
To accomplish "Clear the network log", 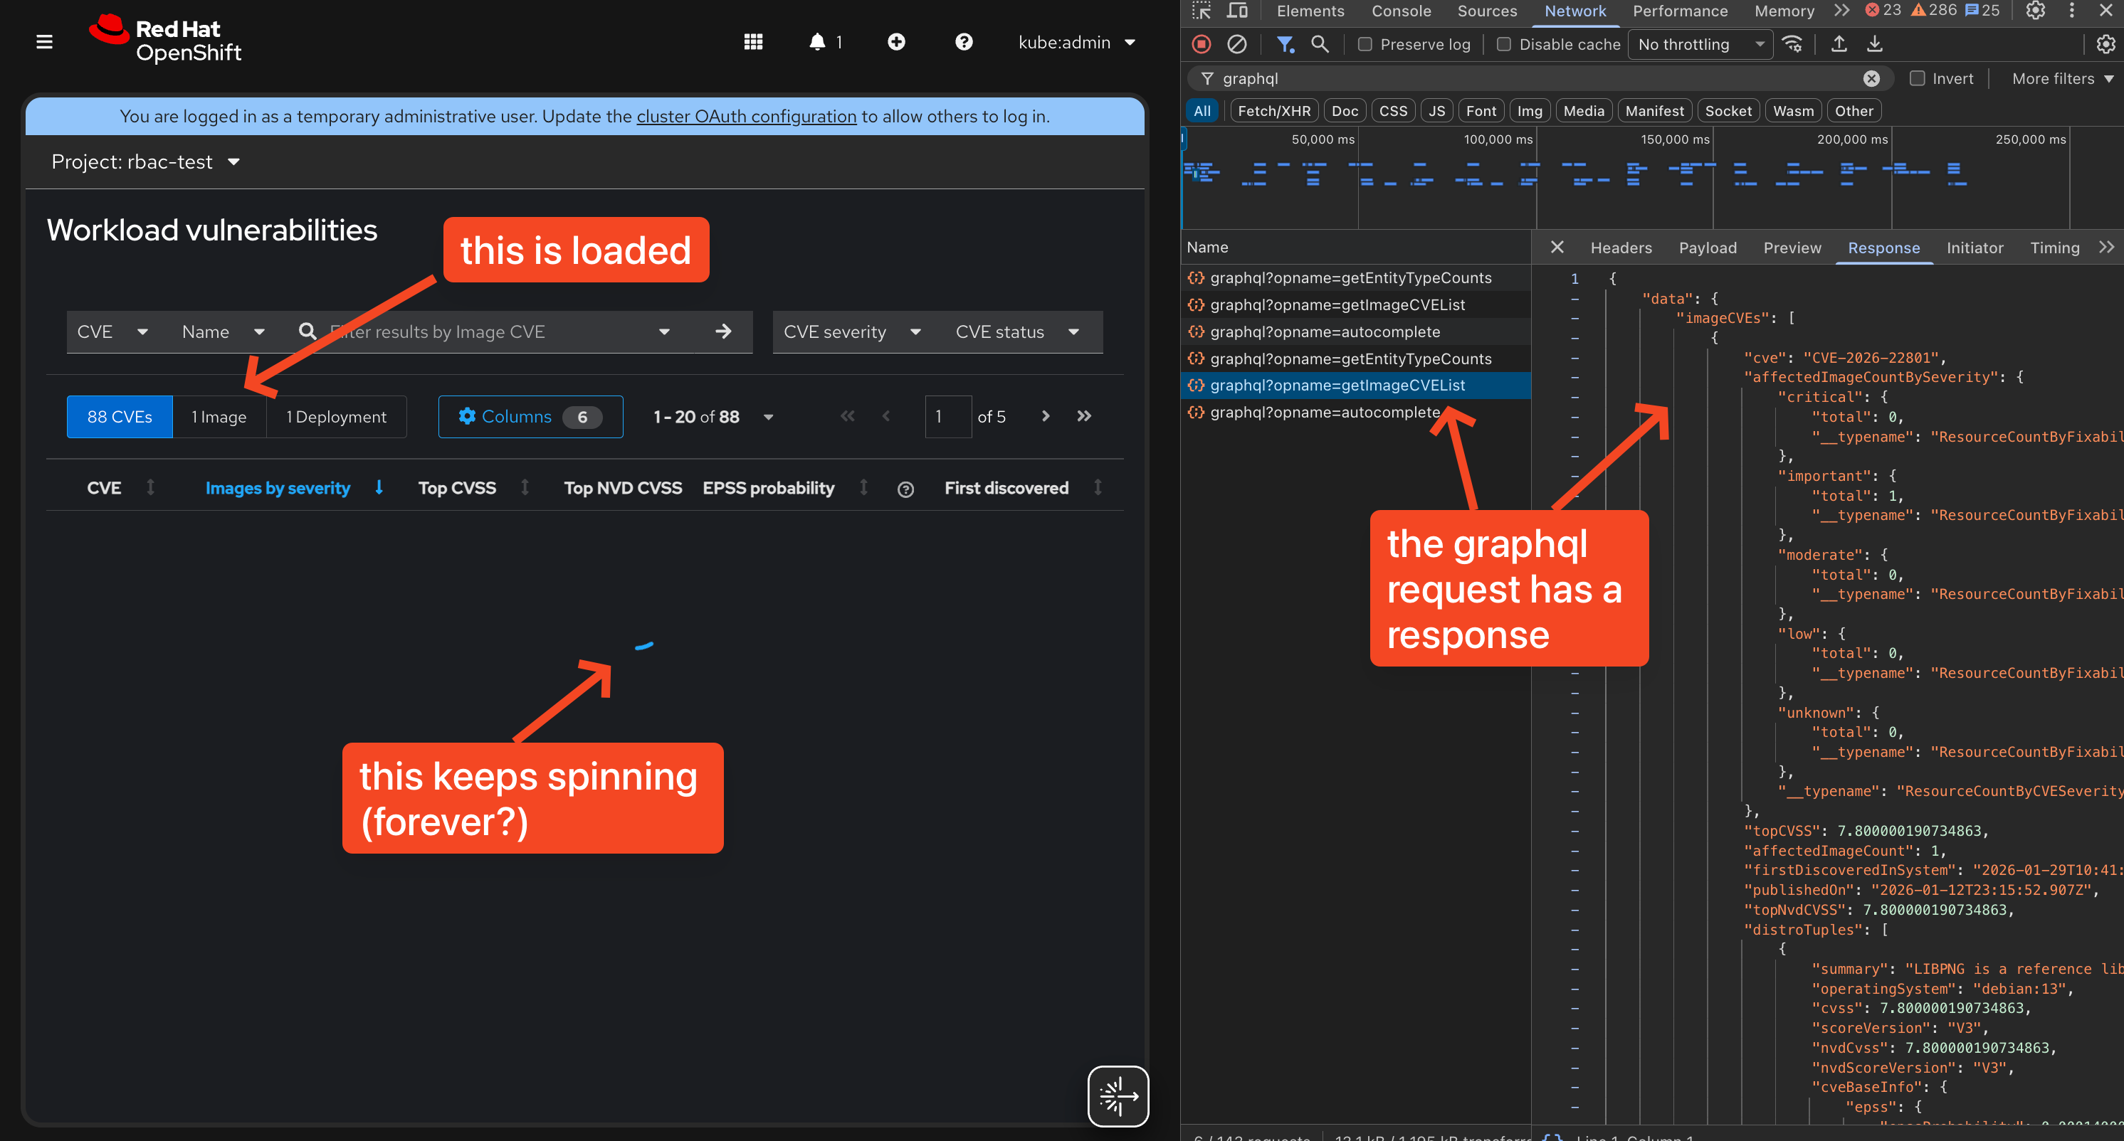I will click(1237, 45).
